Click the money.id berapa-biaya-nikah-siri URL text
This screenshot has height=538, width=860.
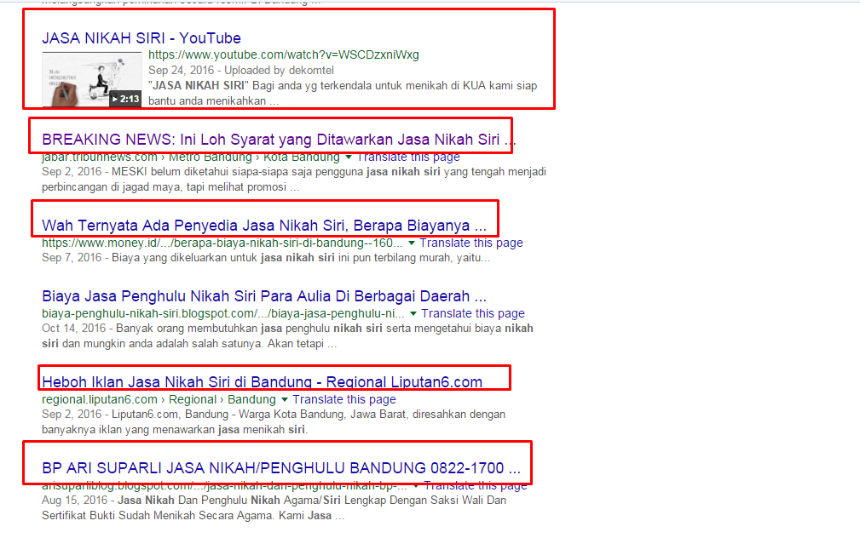pyautogui.click(x=222, y=243)
